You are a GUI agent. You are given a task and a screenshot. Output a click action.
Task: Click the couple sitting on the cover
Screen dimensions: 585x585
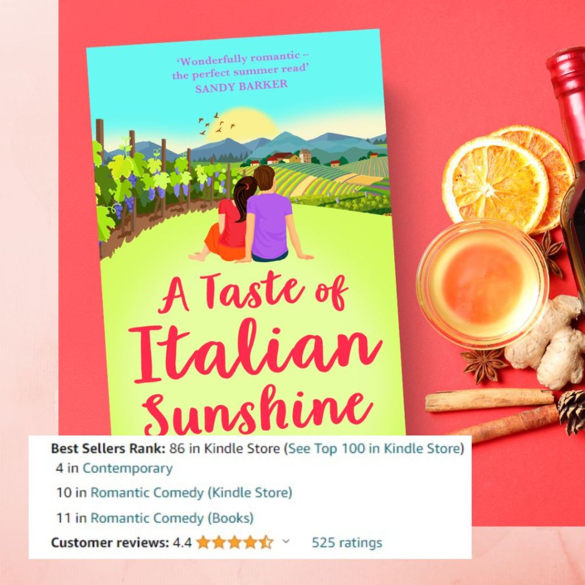[251, 214]
